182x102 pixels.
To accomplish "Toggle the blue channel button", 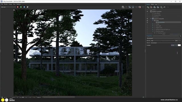I will click(24, 7).
